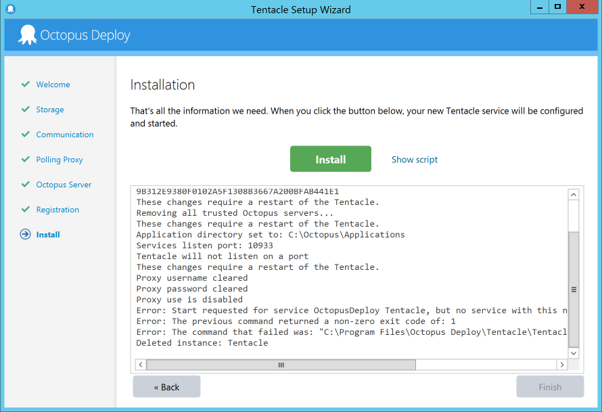Click the up arrow on the log scrollbar

click(573, 193)
